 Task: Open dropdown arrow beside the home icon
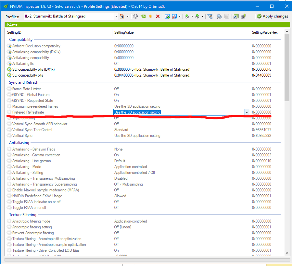(128, 16)
